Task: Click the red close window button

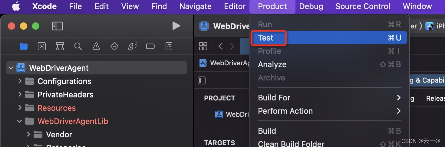Action: click(12, 26)
